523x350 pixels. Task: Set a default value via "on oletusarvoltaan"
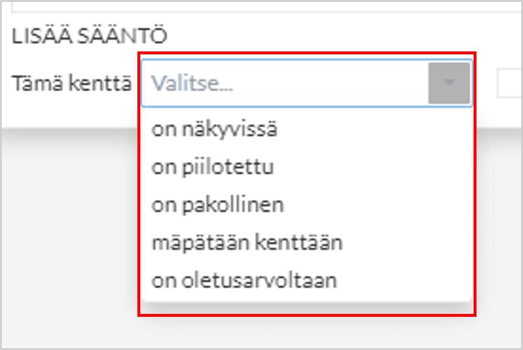tap(244, 281)
